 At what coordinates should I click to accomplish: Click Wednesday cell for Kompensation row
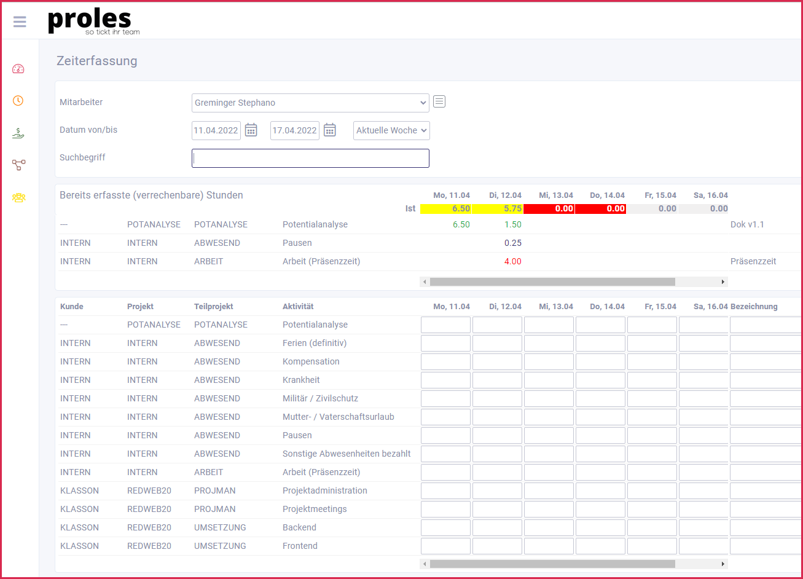click(549, 361)
